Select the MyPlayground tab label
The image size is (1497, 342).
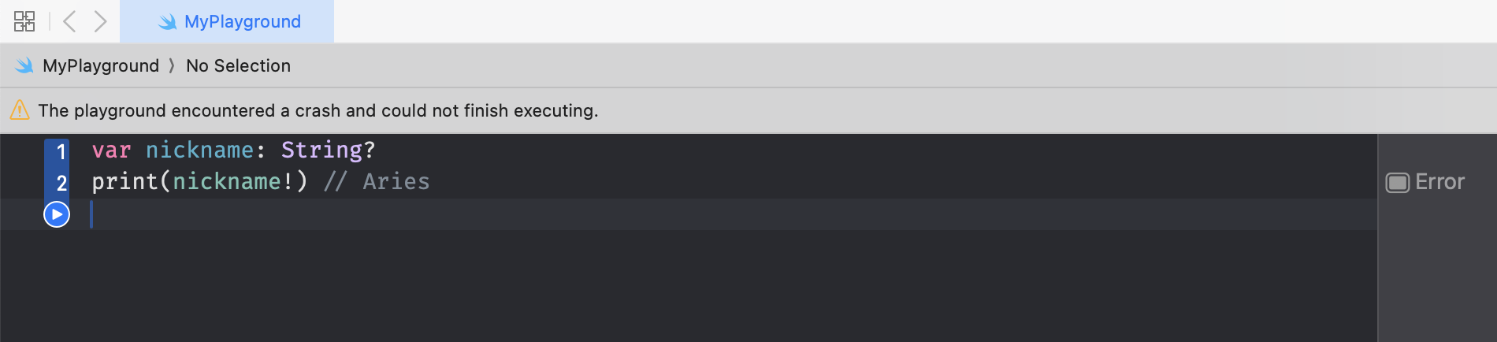coord(242,22)
